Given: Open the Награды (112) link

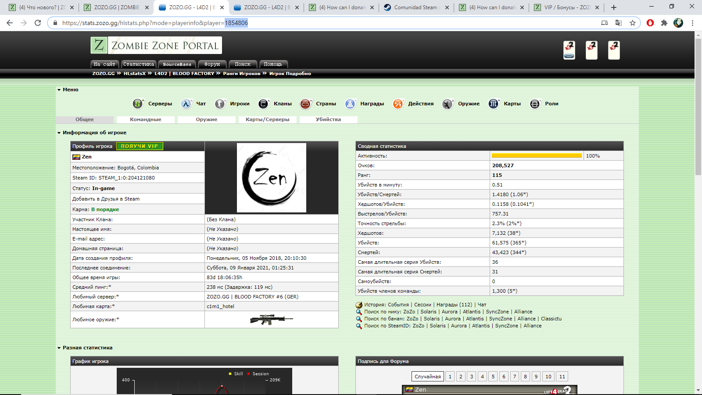Looking at the screenshot, I should pyautogui.click(x=454, y=305).
